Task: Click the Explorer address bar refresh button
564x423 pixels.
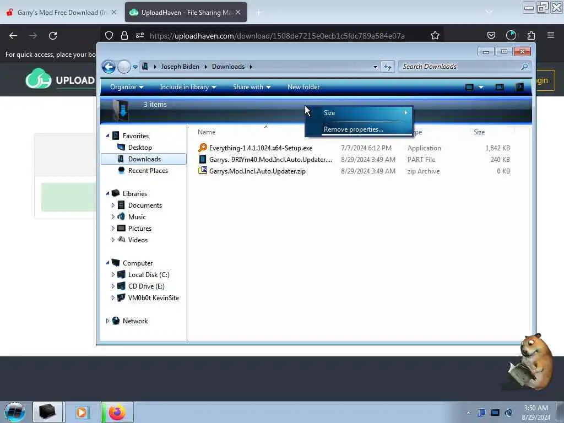Action: click(x=387, y=67)
